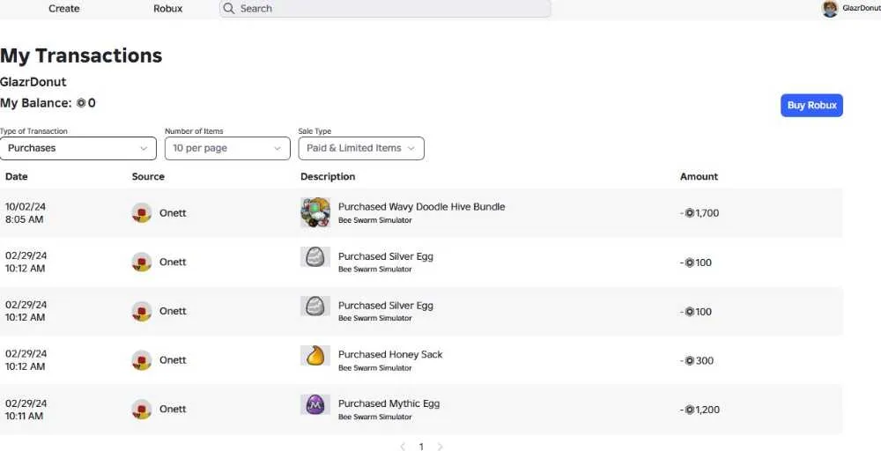Open Type of Transaction Purchases dropdown

(78, 148)
